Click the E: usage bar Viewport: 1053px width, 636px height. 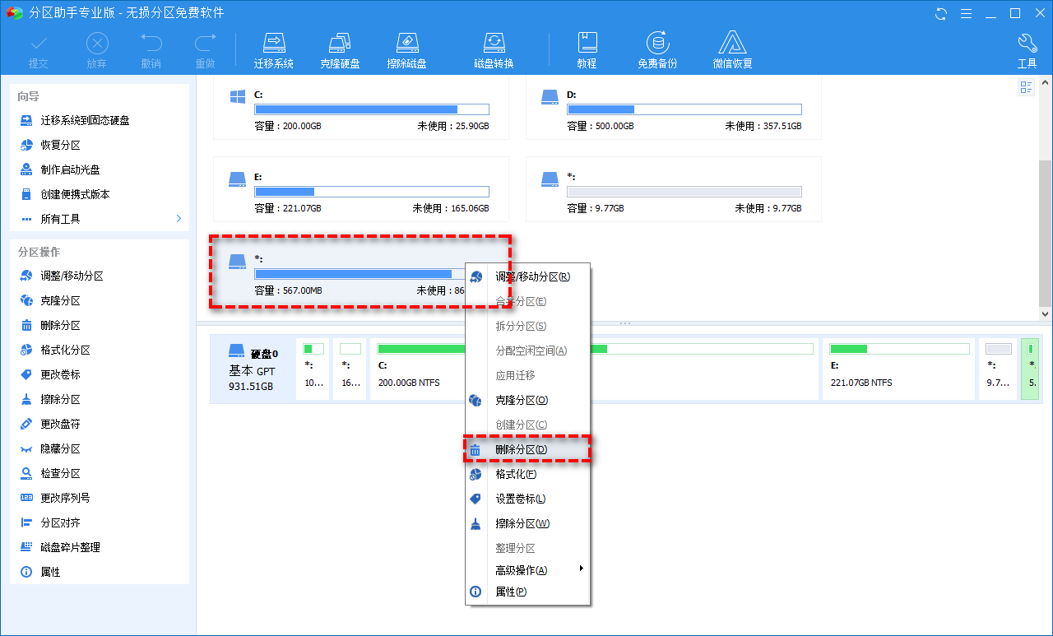tap(372, 192)
